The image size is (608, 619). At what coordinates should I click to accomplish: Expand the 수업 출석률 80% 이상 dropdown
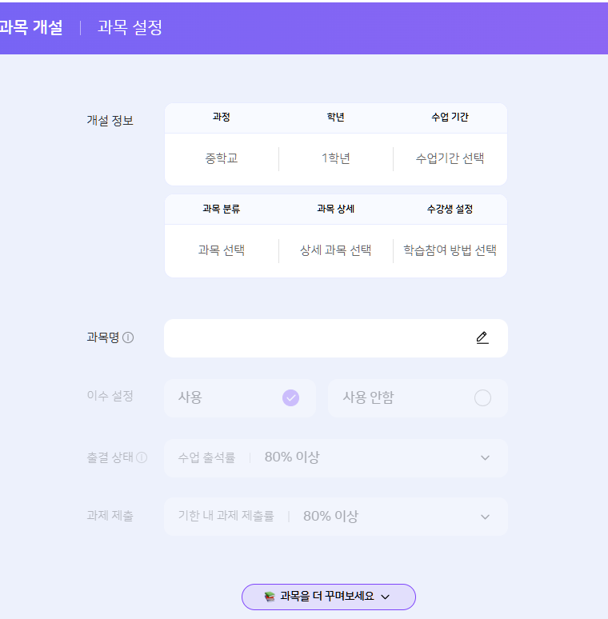pos(336,458)
